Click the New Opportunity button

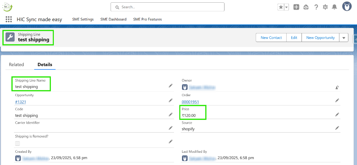click(320, 38)
